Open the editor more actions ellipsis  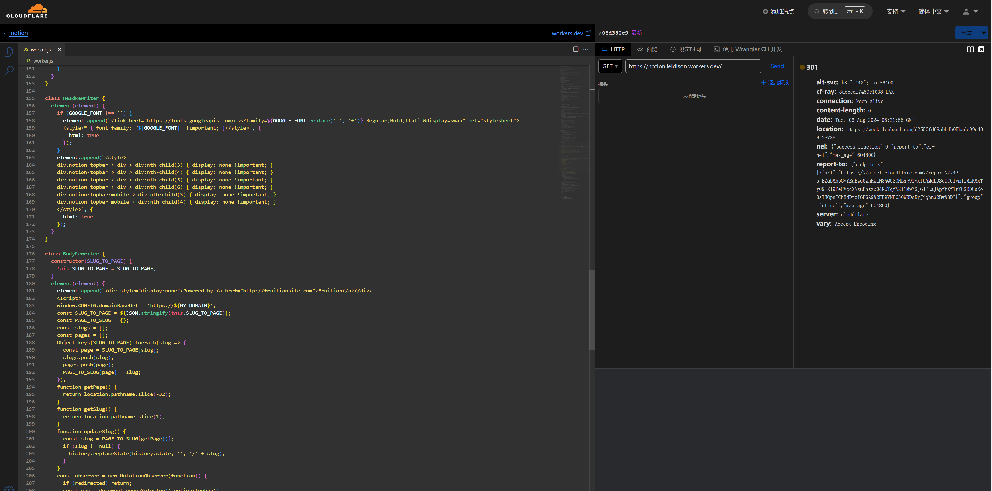[586, 49]
